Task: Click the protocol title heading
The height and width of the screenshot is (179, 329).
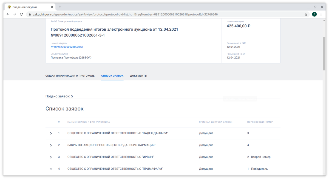Action: point(114,32)
